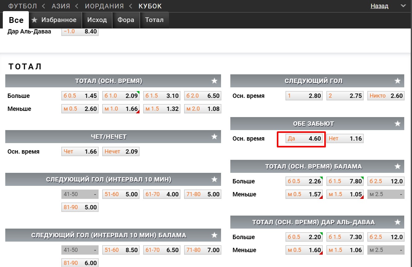Screen dimensions: 412x267
Task: Go to ФУТБОЛ in the breadcrumb
Action: tap(23, 6)
